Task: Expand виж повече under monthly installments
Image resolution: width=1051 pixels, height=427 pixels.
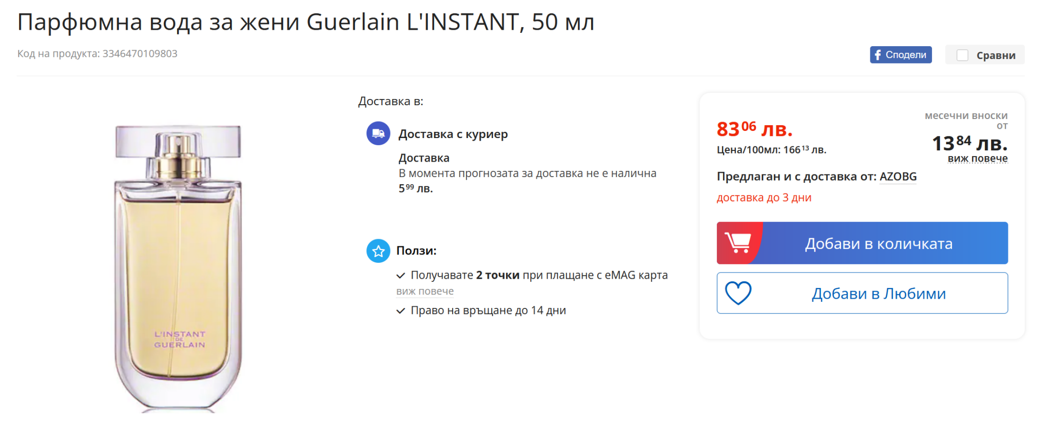Action: pos(977,159)
